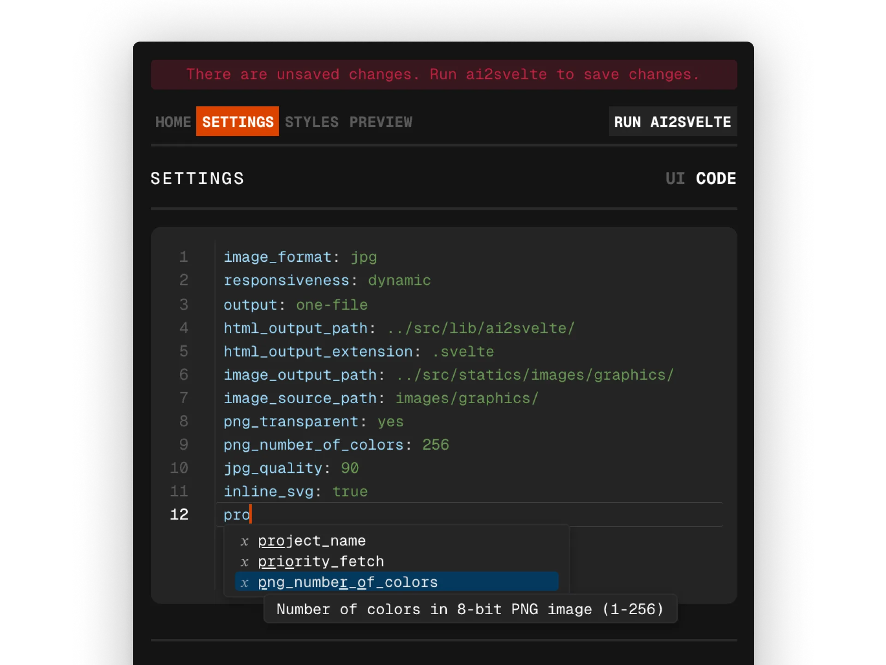The height and width of the screenshot is (665, 886).
Task: Open the PREVIEW tab
Action: tap(381, 122)
